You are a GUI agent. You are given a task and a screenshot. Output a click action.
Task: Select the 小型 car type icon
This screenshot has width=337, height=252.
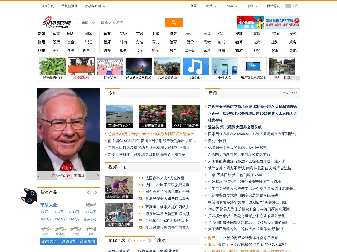pyautogui.click(x=46, y=229)
